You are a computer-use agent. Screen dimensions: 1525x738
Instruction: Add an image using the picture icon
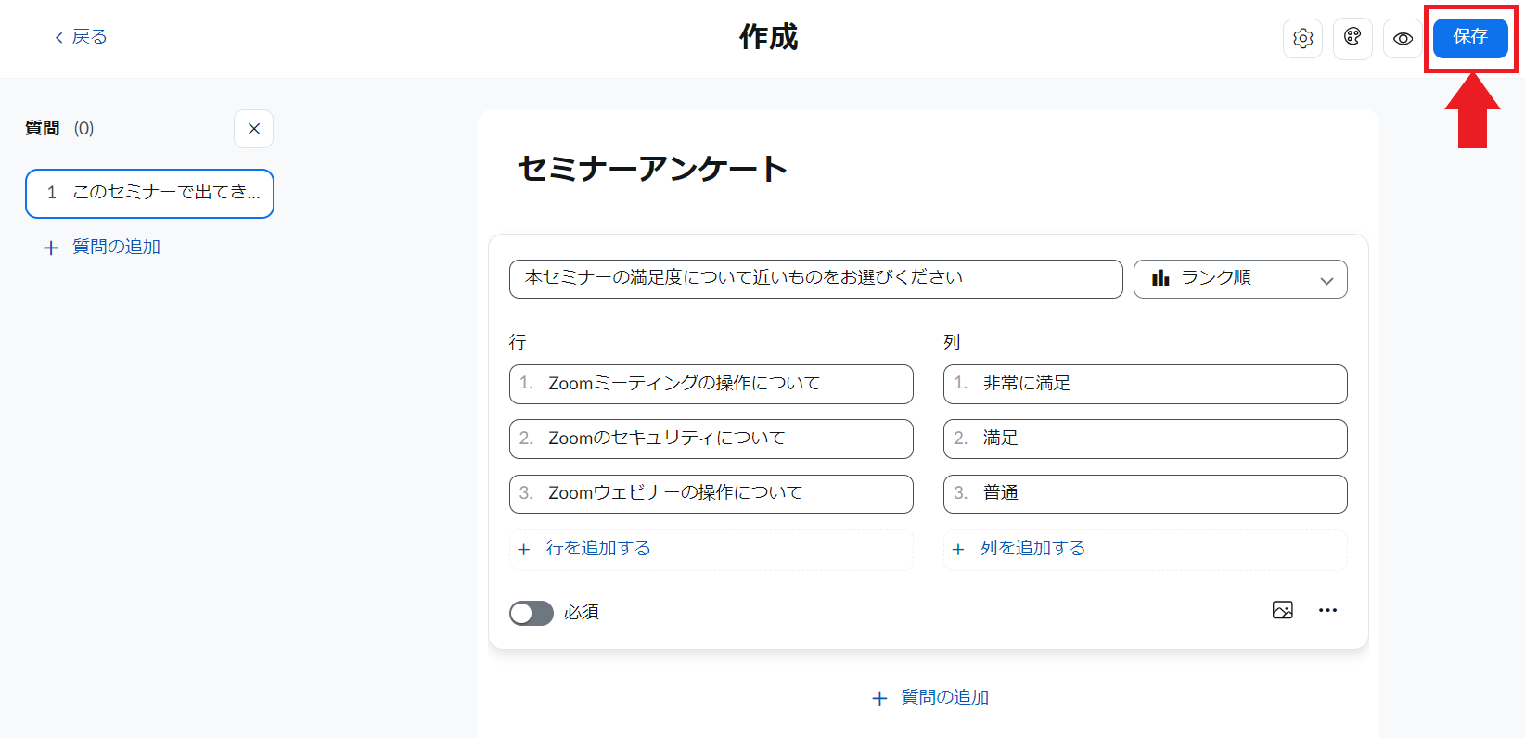[x=1282, y=610]
